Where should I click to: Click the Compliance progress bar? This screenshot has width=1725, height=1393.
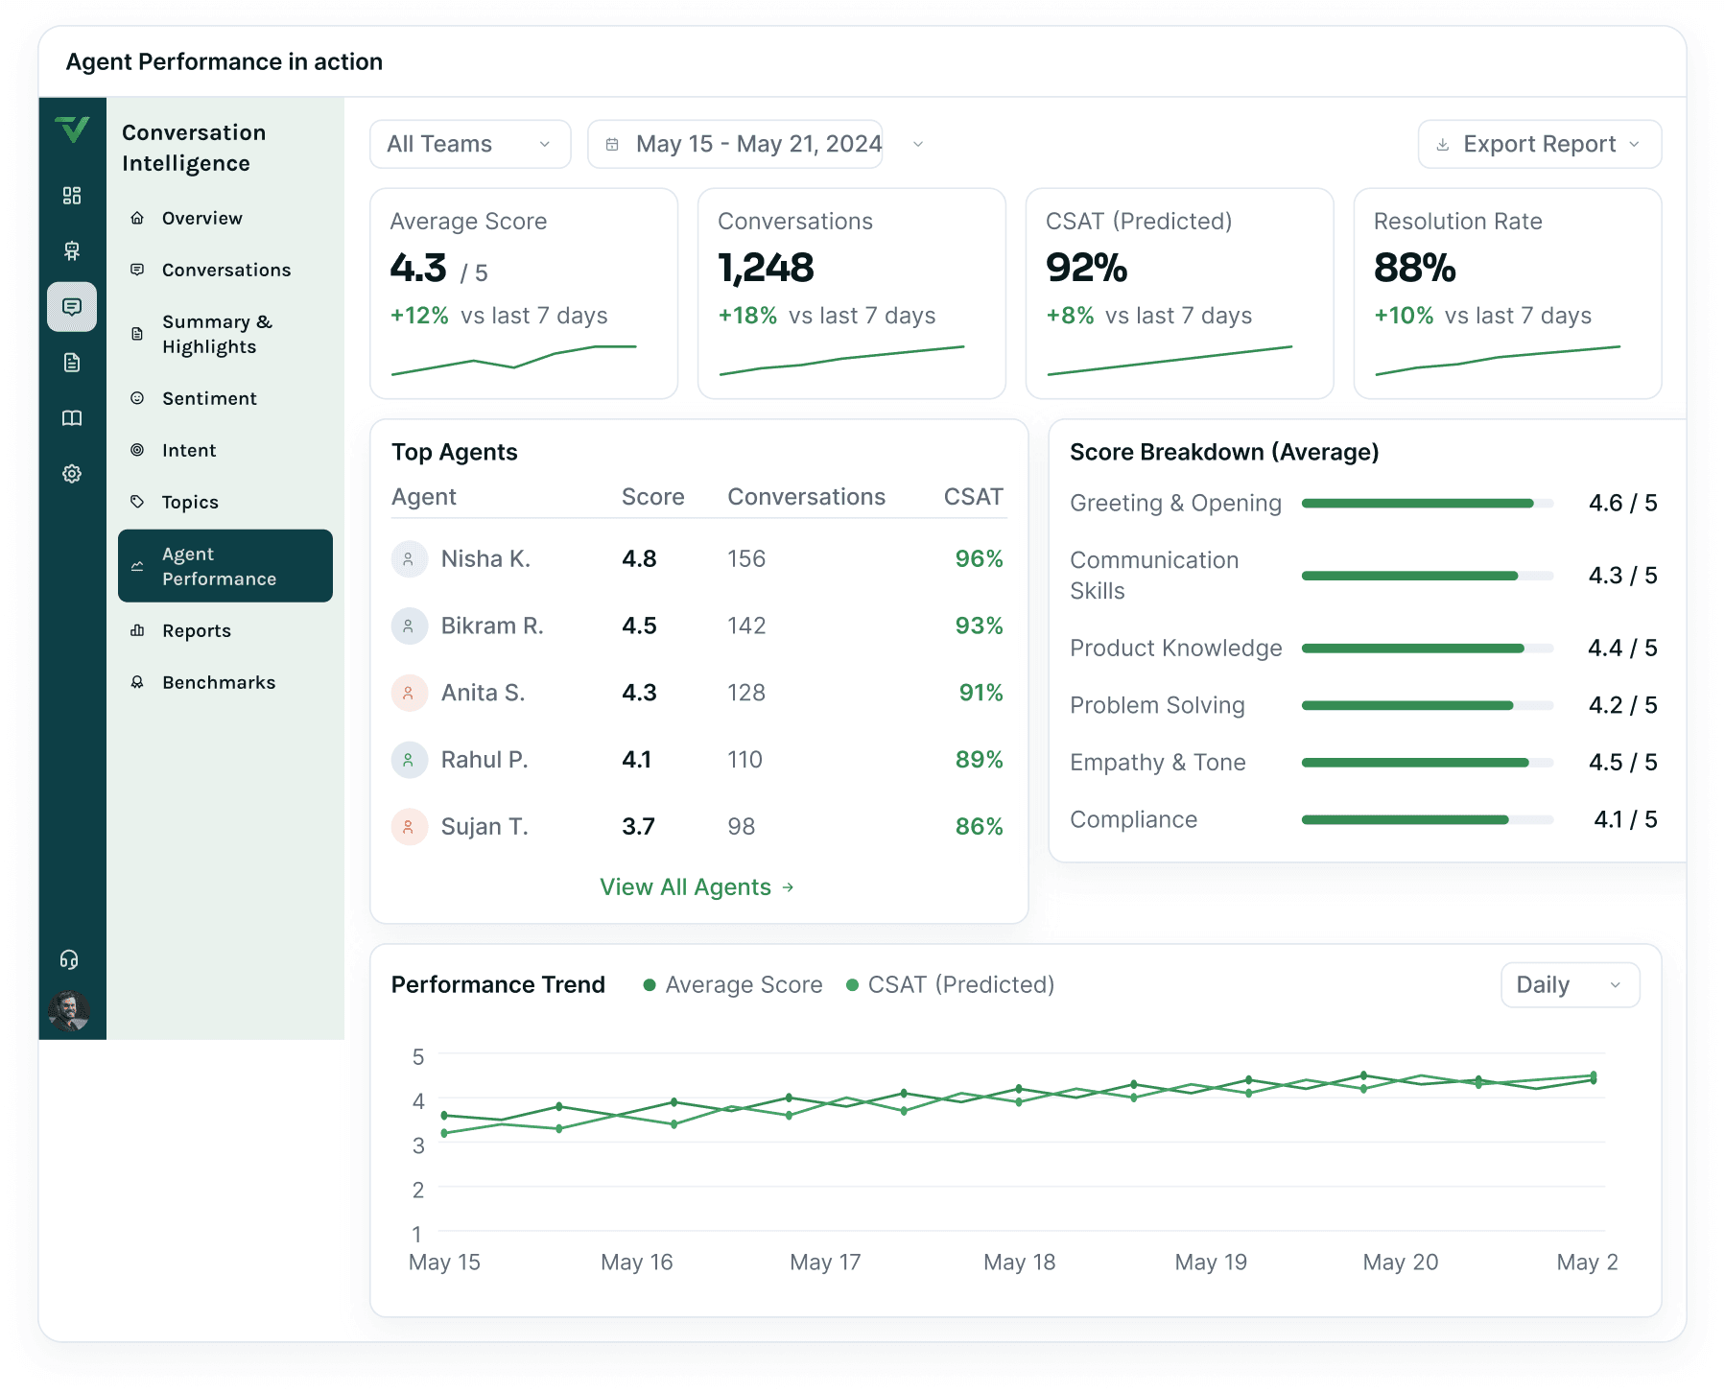(x=1428, y=820)
